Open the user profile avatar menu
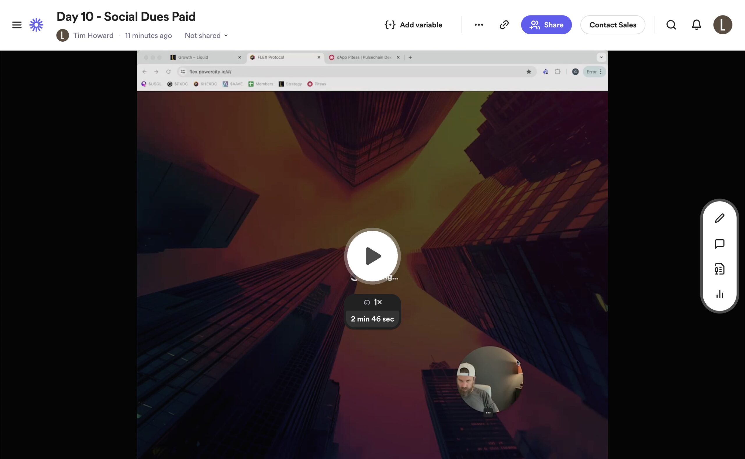745x459 pixels. pos(723,25)
